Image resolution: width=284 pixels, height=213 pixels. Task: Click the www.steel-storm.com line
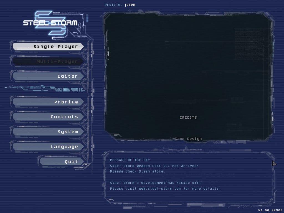pyautogui.click(x=165, y=189)
